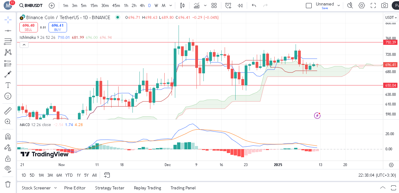399x193 pixels.
Task: Open the Pine Editor tab
Action: pos(75,188)
